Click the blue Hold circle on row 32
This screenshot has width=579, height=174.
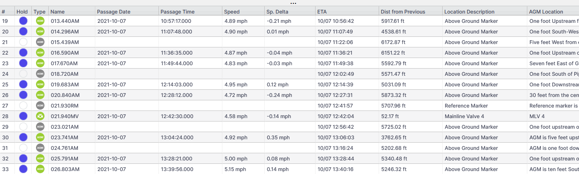click(23, 158)
